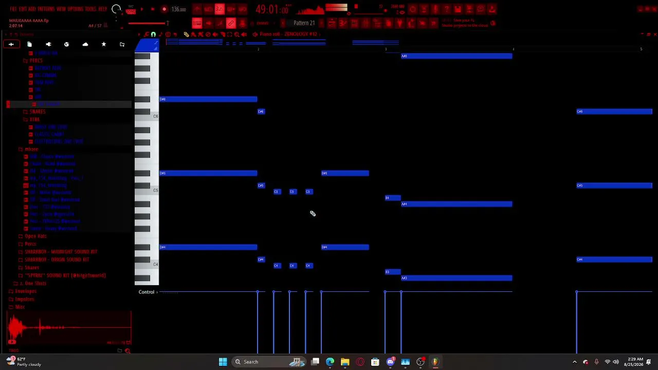This screenshot has width=658, height=370.
Task: Open the PATTERNS menu
Action: click(x=46, y=9)
